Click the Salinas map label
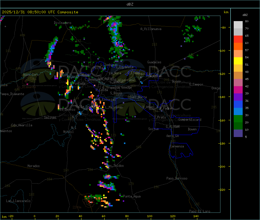This screenshot has width=260, height=220. pos(50,117)
